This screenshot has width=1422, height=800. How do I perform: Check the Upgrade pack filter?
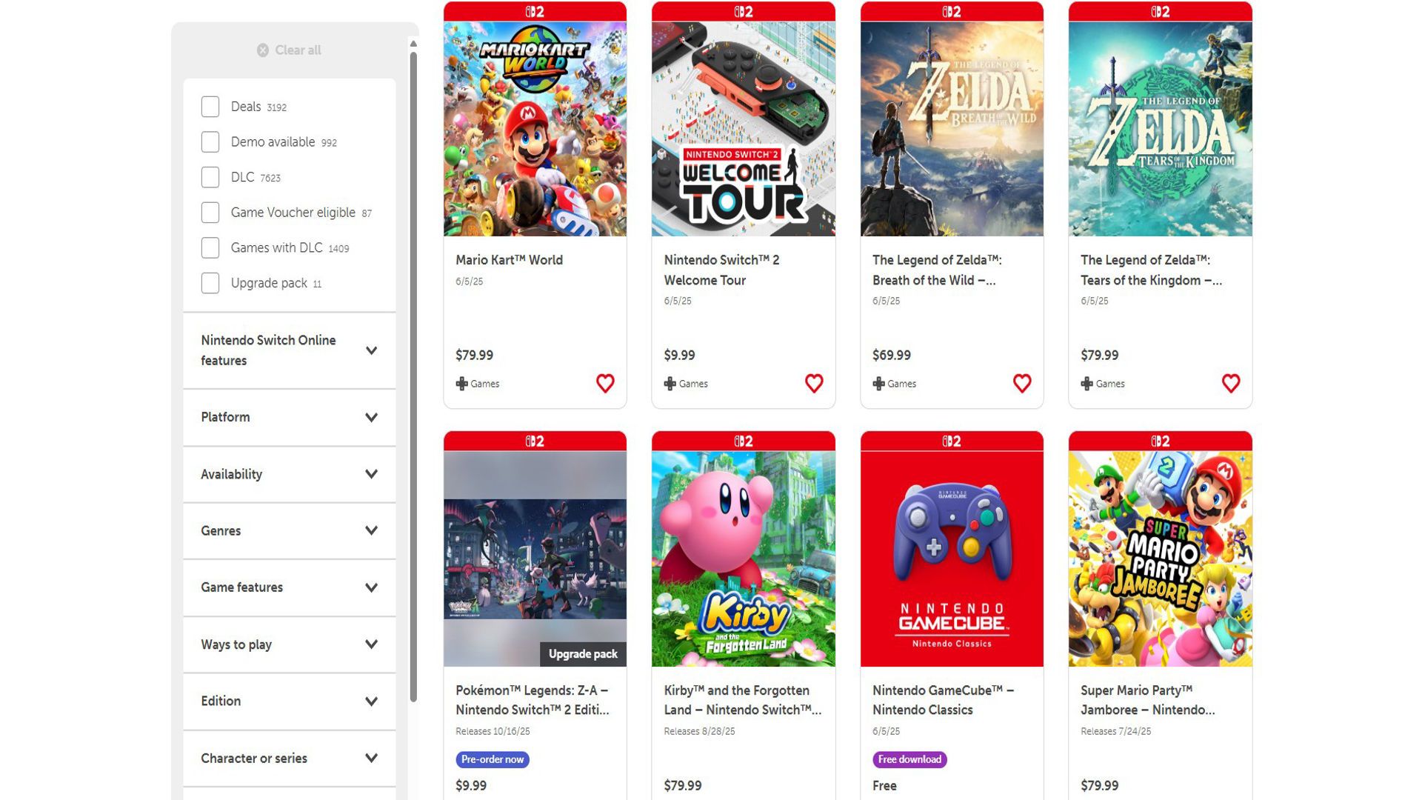point(210,283)
